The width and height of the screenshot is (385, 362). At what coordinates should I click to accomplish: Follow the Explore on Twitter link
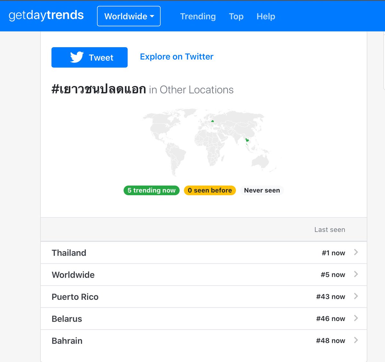point(177,56)
